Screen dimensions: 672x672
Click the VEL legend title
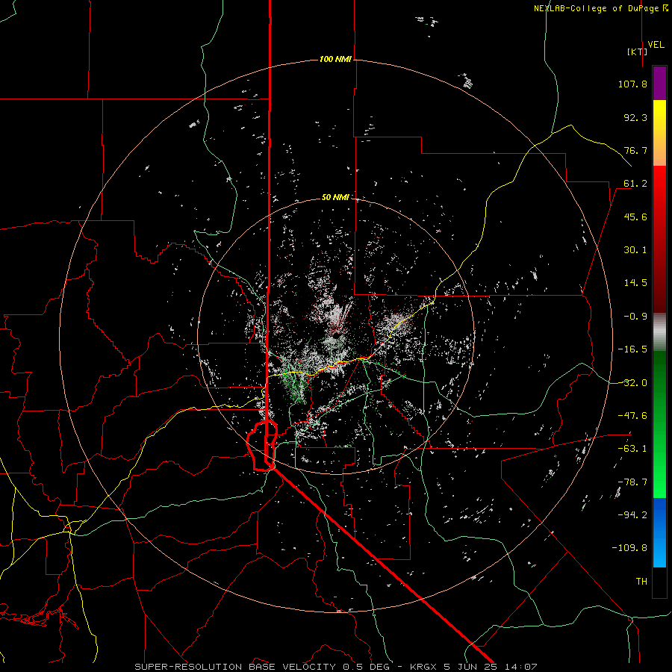pyautogui.click(x=656, y=45)
